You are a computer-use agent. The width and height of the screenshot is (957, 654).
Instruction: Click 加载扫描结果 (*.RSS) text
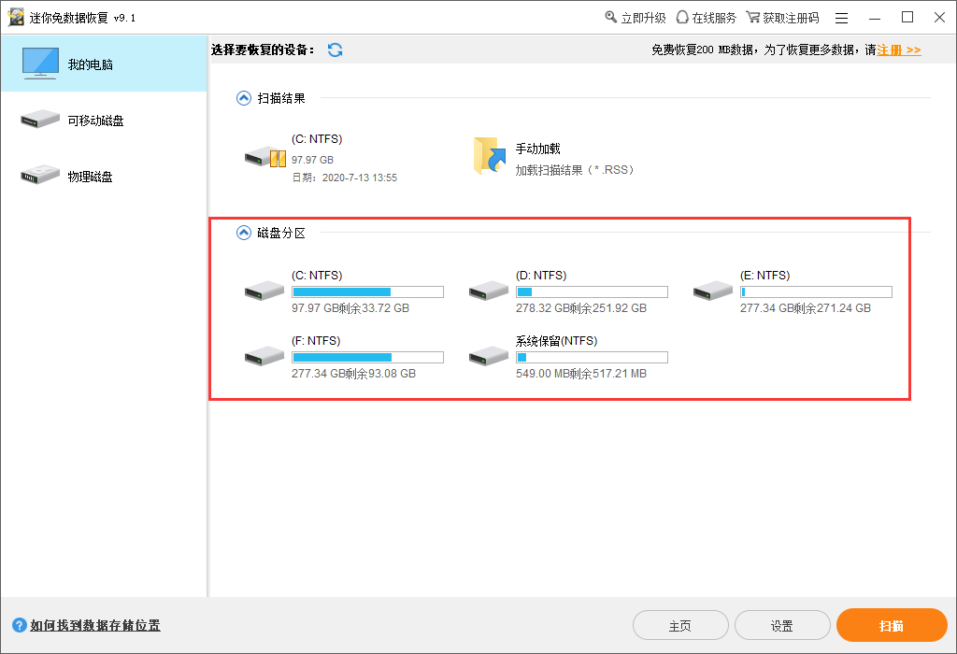[x=575, y=170]
